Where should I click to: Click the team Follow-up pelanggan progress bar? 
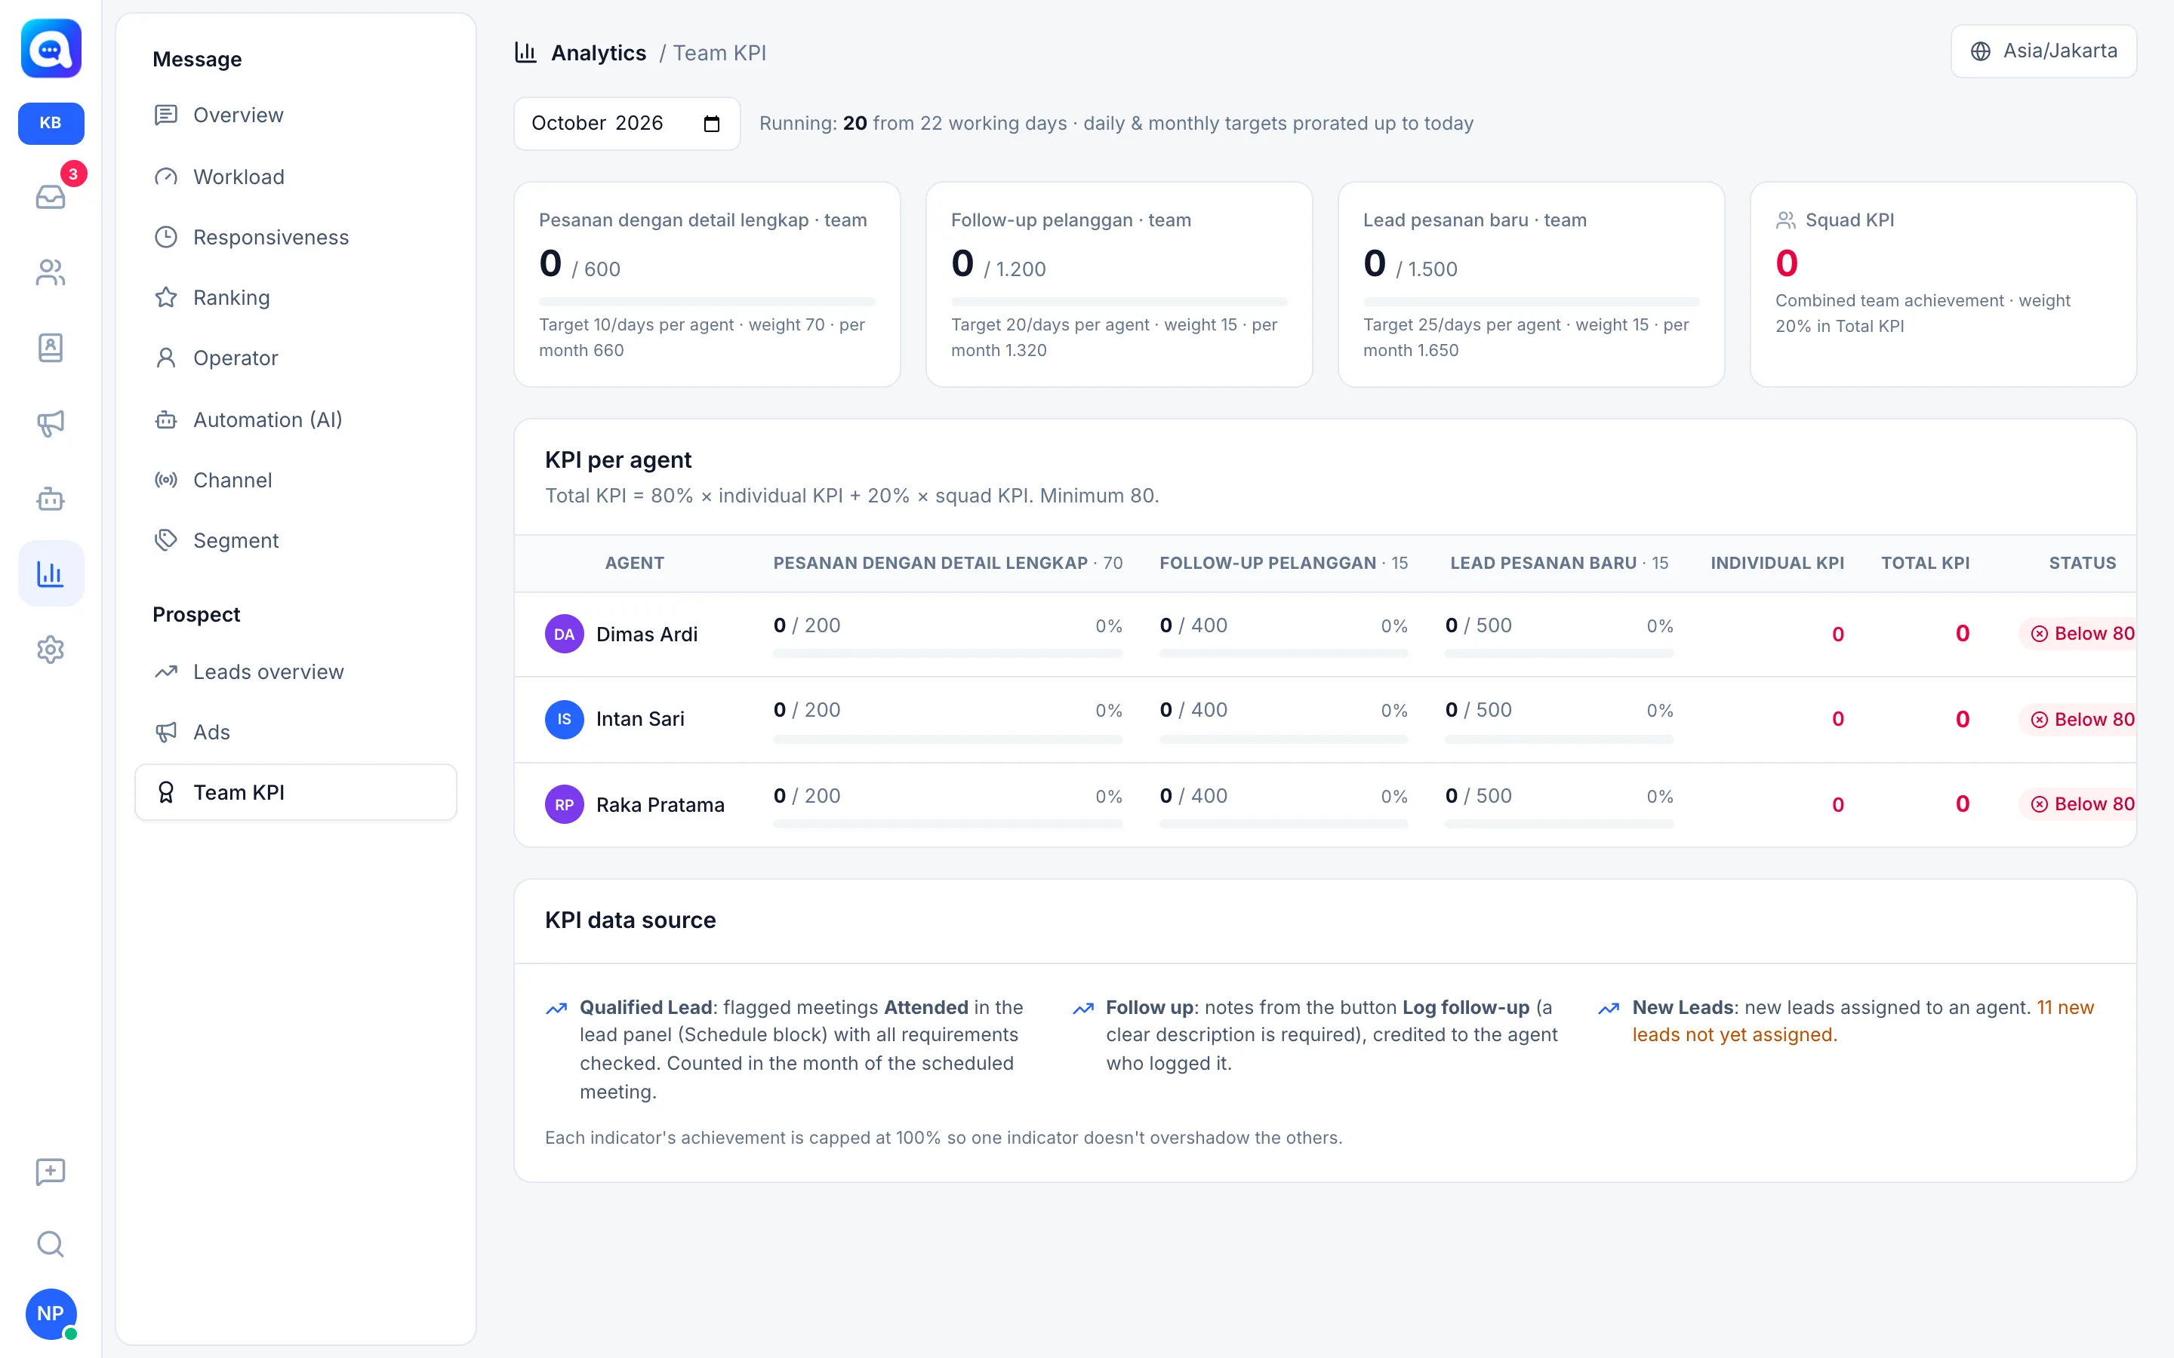coord(1119,302)
